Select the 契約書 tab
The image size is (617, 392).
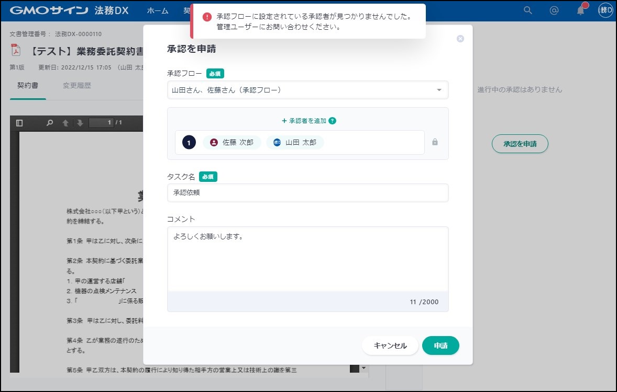click(x=28, y=85)
